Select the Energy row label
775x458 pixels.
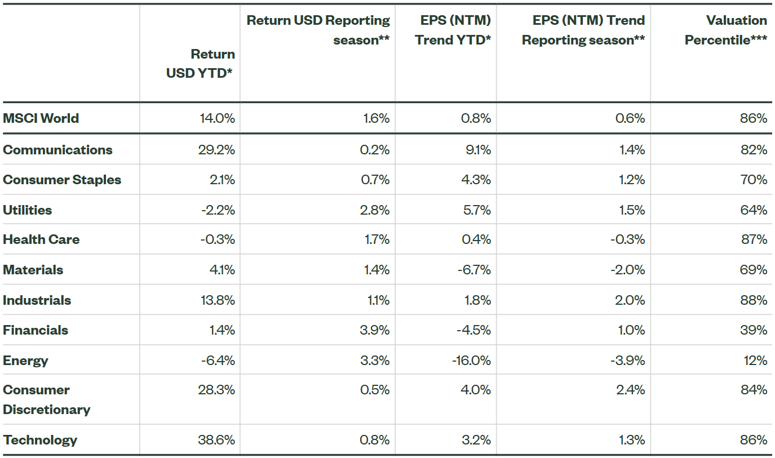(26, 361)
